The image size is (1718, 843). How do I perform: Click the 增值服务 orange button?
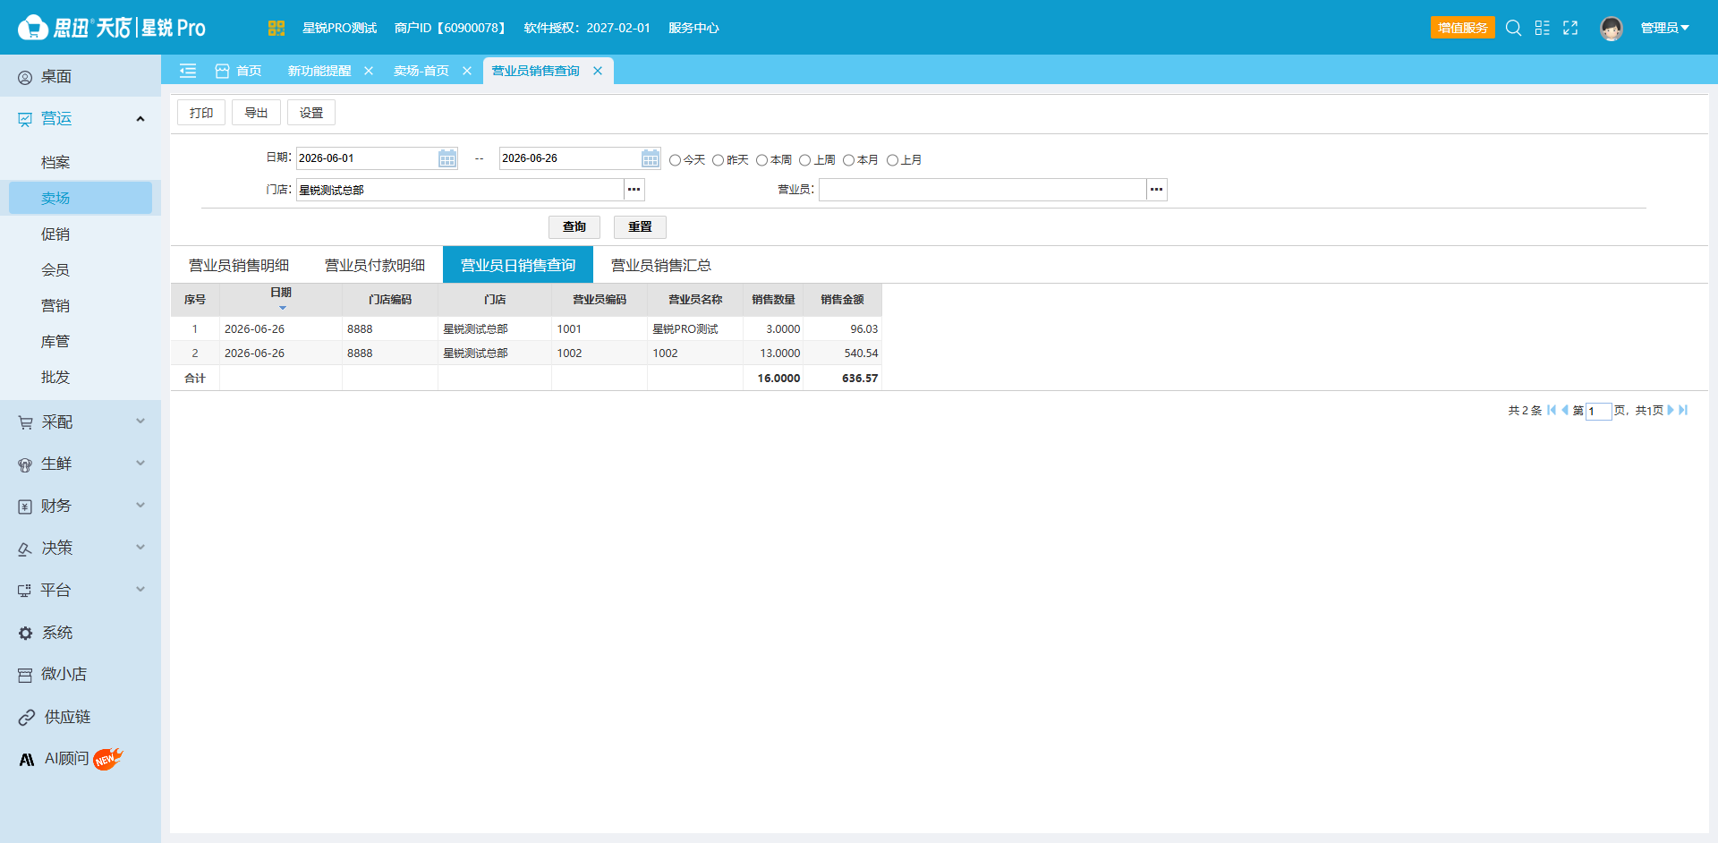pos(1463,28)
